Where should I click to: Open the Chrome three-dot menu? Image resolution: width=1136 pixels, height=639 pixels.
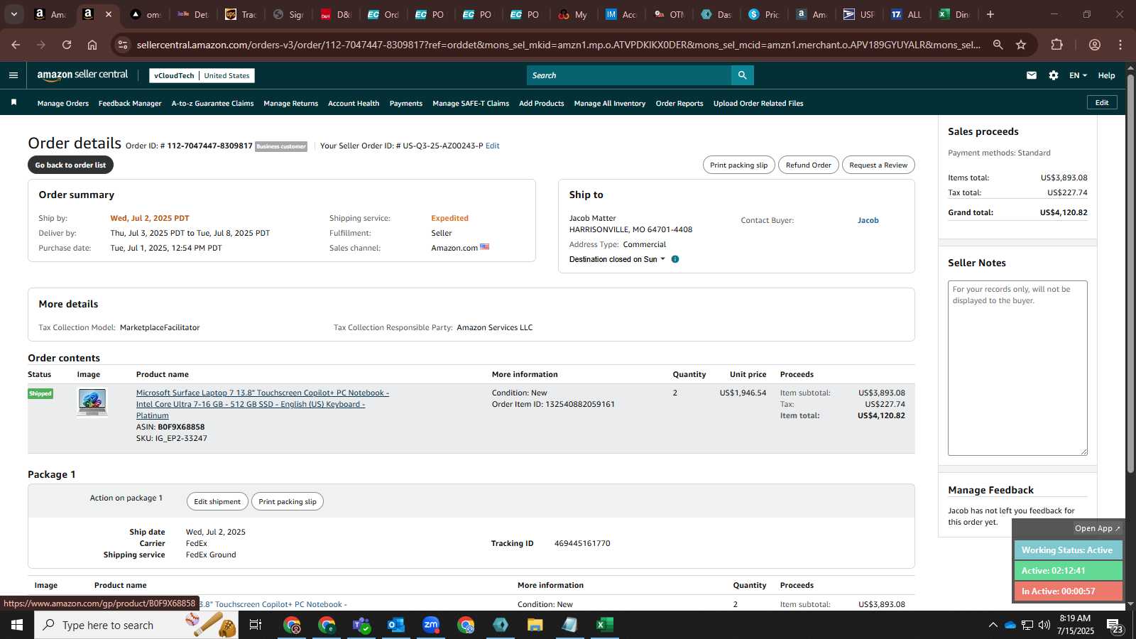point(1120,45)
